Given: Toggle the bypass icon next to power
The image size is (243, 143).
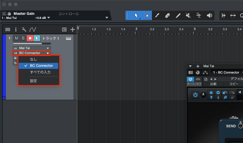Looking at the screenshot, I should coord(198,79).
